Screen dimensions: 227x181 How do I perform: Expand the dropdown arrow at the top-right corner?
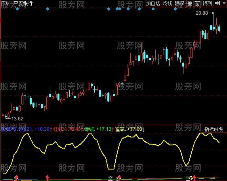coord(224,3)
